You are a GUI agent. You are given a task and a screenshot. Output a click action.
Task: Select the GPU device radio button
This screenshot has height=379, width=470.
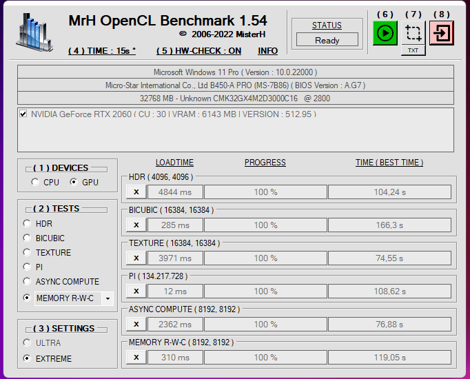pyautogui.click(x=74, y=182)
